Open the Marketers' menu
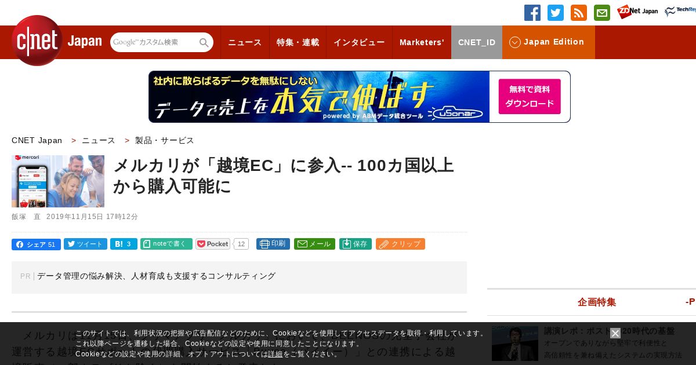Viewport: 696px width, 365px height. pos(422,42)
